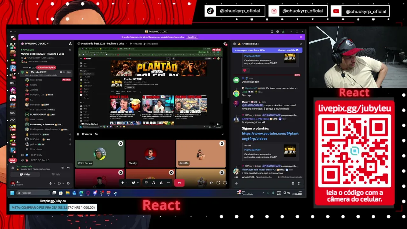The width and height of the screenshot is (407, 229).
Task: Enter full screen for the call
Action: (x=225, y=183)
